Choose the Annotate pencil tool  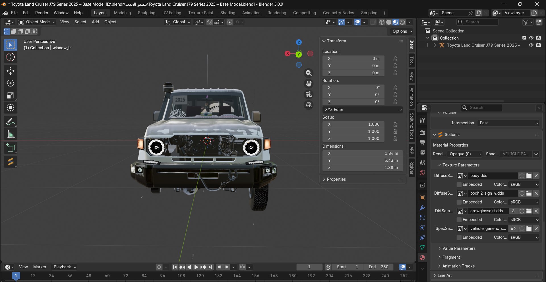pyautogui.click(x=11, y=122)
